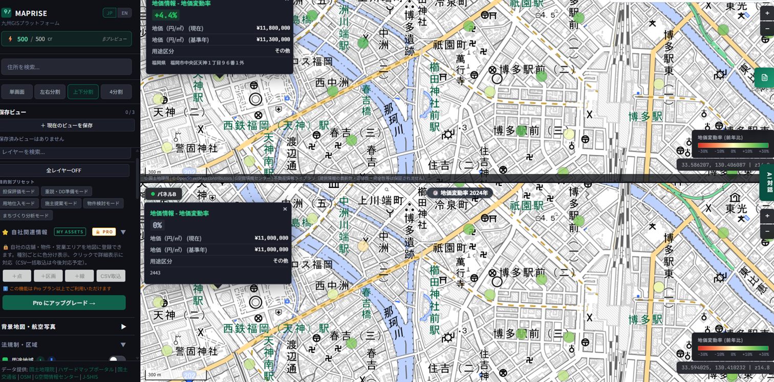Click the Pro にアップグレード button

click(64, 303)
